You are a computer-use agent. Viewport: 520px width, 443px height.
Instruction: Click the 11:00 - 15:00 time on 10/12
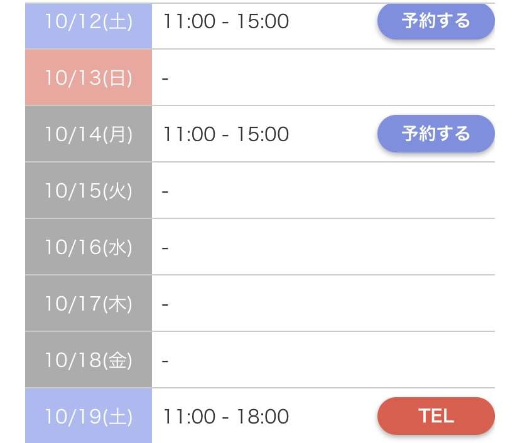pyautogui.click(x=226, y=21)
